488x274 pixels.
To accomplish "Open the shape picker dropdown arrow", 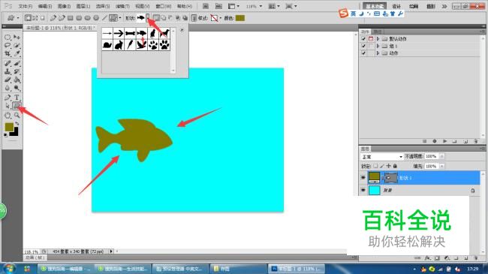I will (x=148, y=18).
